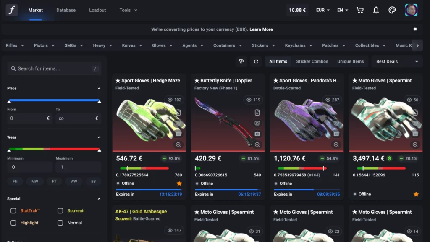Collapse the Price filter section
430x242 pixels.
tap(99, 88)
